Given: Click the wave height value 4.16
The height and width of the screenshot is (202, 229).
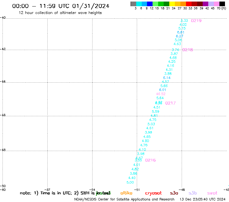Looking at the screenshot, I should click(171, 66).
